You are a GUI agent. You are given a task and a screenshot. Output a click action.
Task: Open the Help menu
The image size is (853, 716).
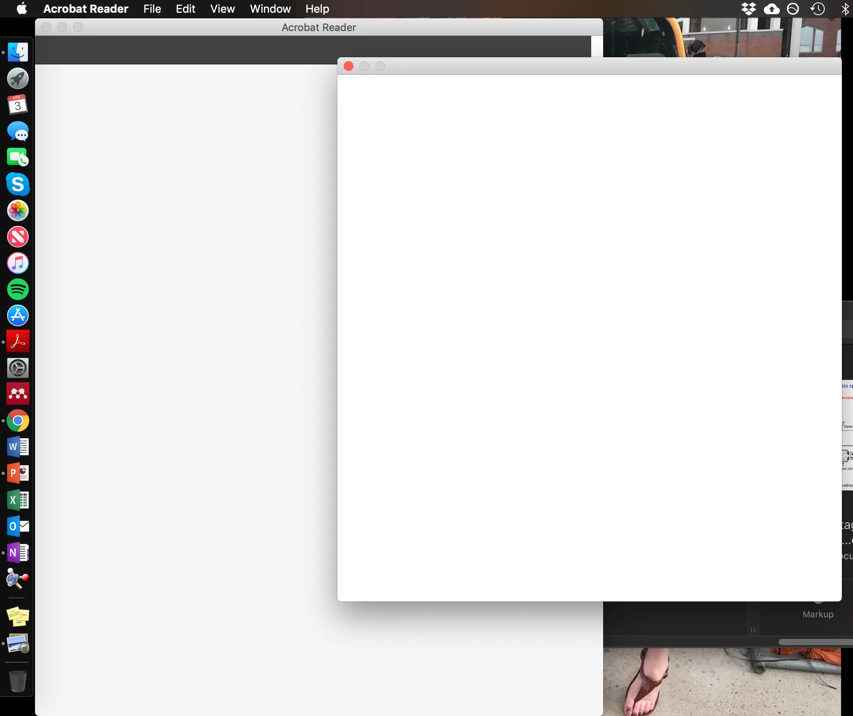[x=317, y=8]
